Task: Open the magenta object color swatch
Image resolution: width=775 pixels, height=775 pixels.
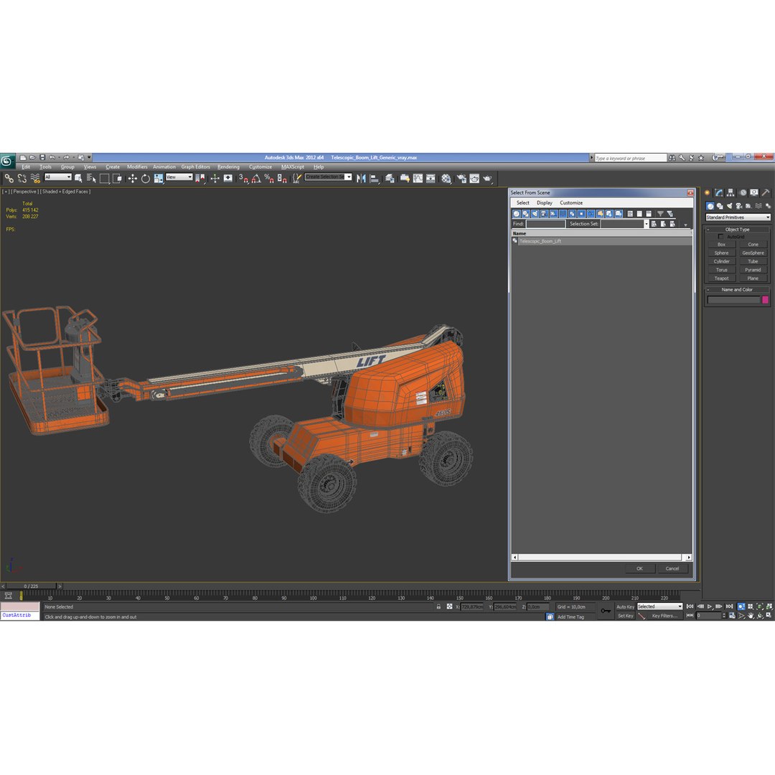Action: click(765, 300)
